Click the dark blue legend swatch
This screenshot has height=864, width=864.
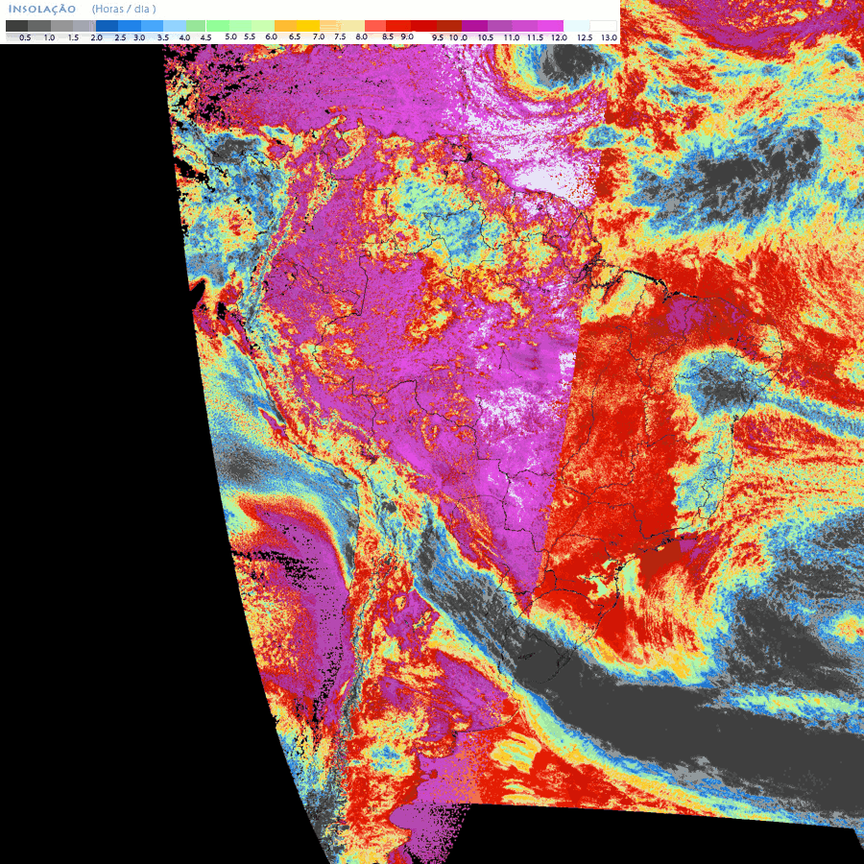tap(107, 26)
